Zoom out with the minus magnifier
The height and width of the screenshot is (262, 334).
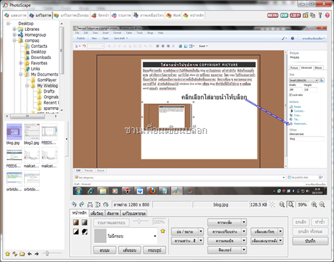point(322,205)
